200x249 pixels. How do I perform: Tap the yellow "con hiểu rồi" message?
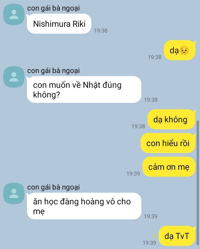[x=168, y=143]
